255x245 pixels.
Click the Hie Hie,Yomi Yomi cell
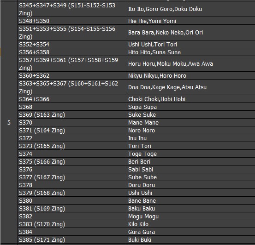(191, 21)
